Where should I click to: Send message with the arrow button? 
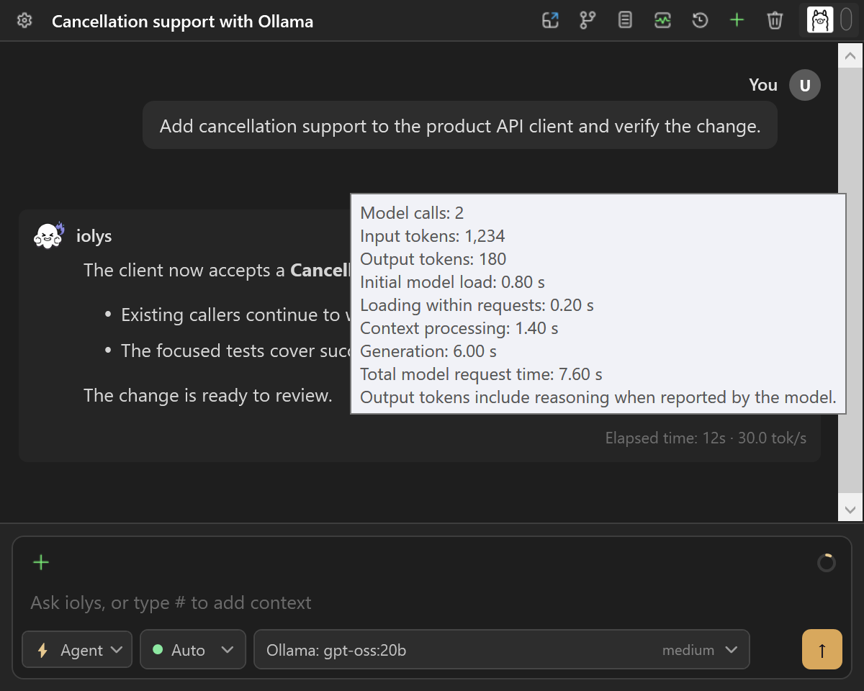(822, 649)
